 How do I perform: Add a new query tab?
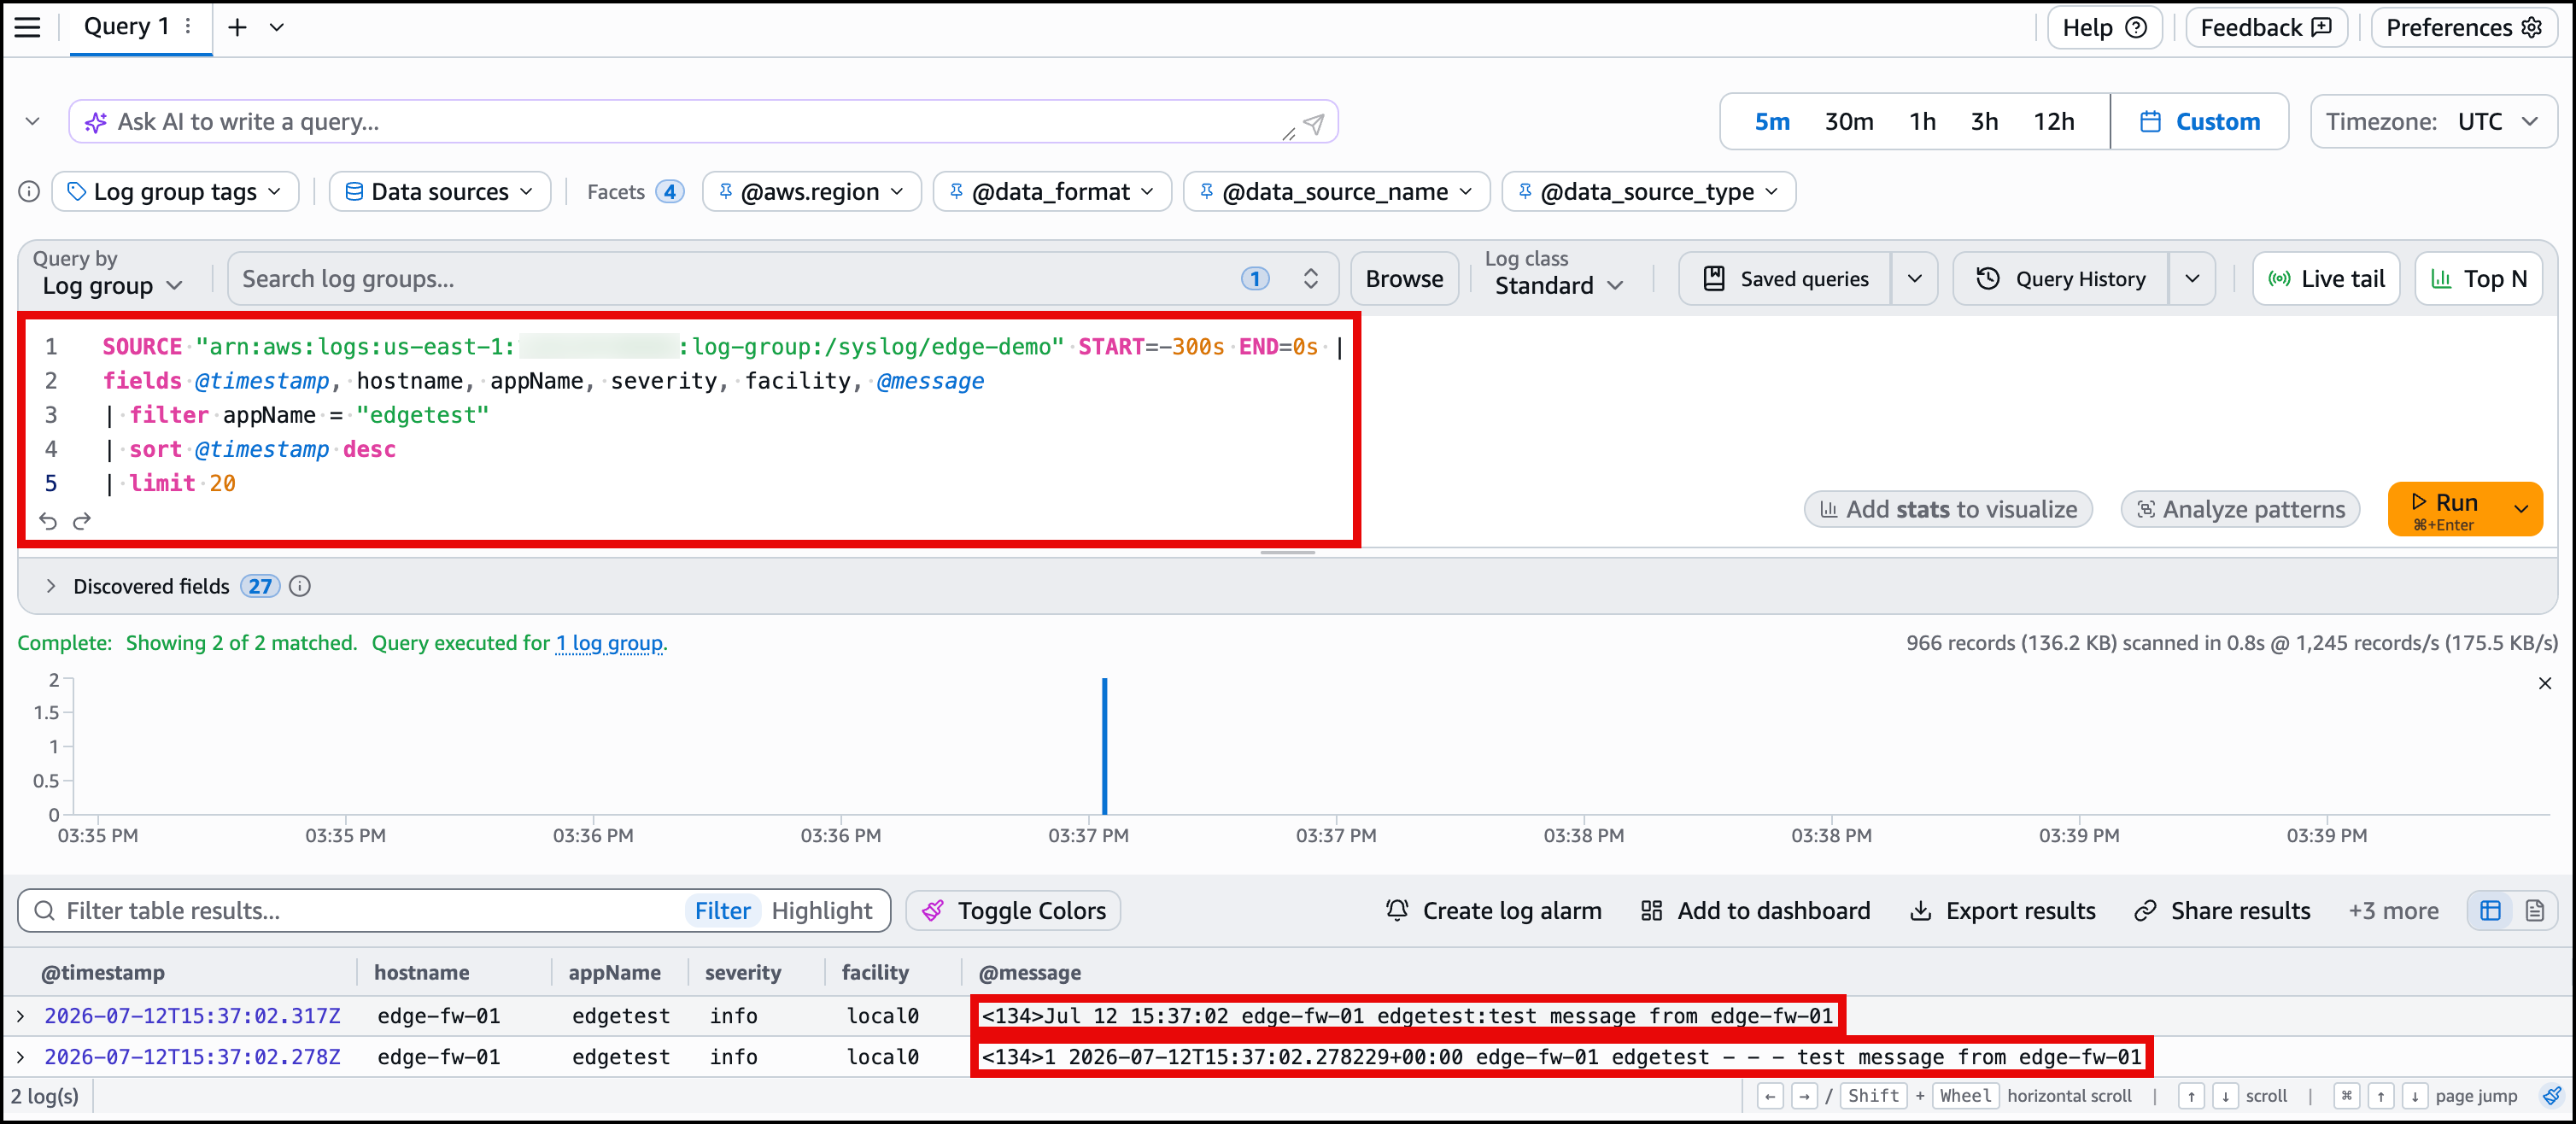point(237,27)
